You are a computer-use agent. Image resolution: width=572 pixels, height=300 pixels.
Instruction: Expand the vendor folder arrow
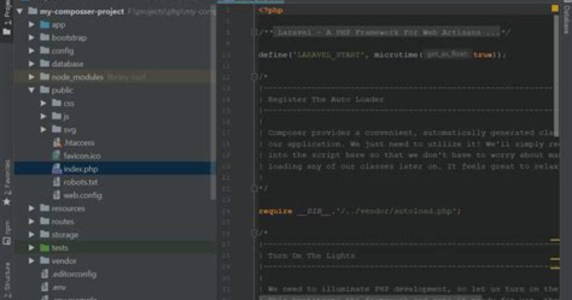[x=32, y=261]
